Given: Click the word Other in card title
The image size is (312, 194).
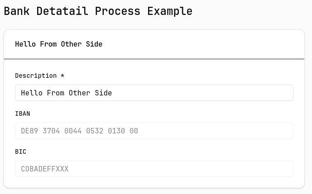Looking at the screenshot, I should point(71,44).
